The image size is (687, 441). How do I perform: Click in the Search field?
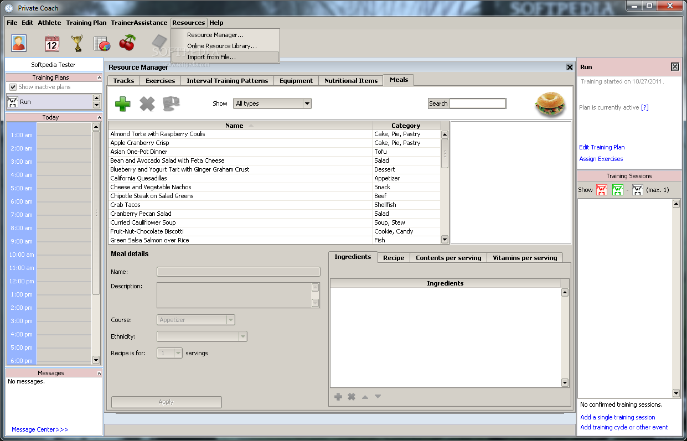[x=478, y=103]
